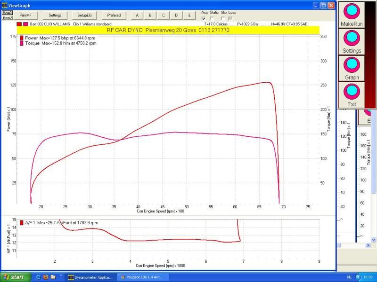Click the Exit round icon
Screen dimensions: 377x282
(352, 92)
